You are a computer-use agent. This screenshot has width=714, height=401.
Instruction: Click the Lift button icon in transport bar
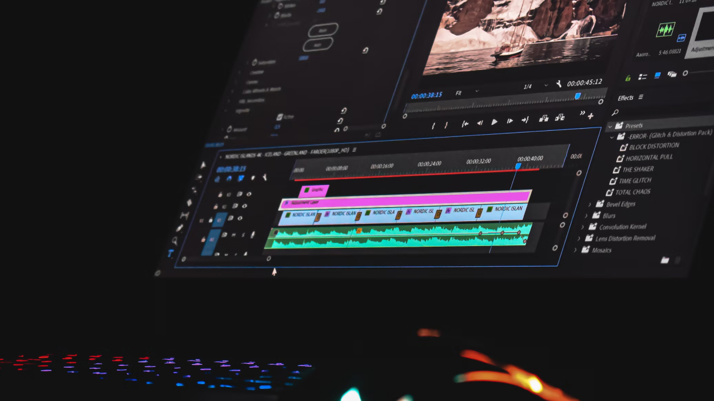tap(543, 119)
